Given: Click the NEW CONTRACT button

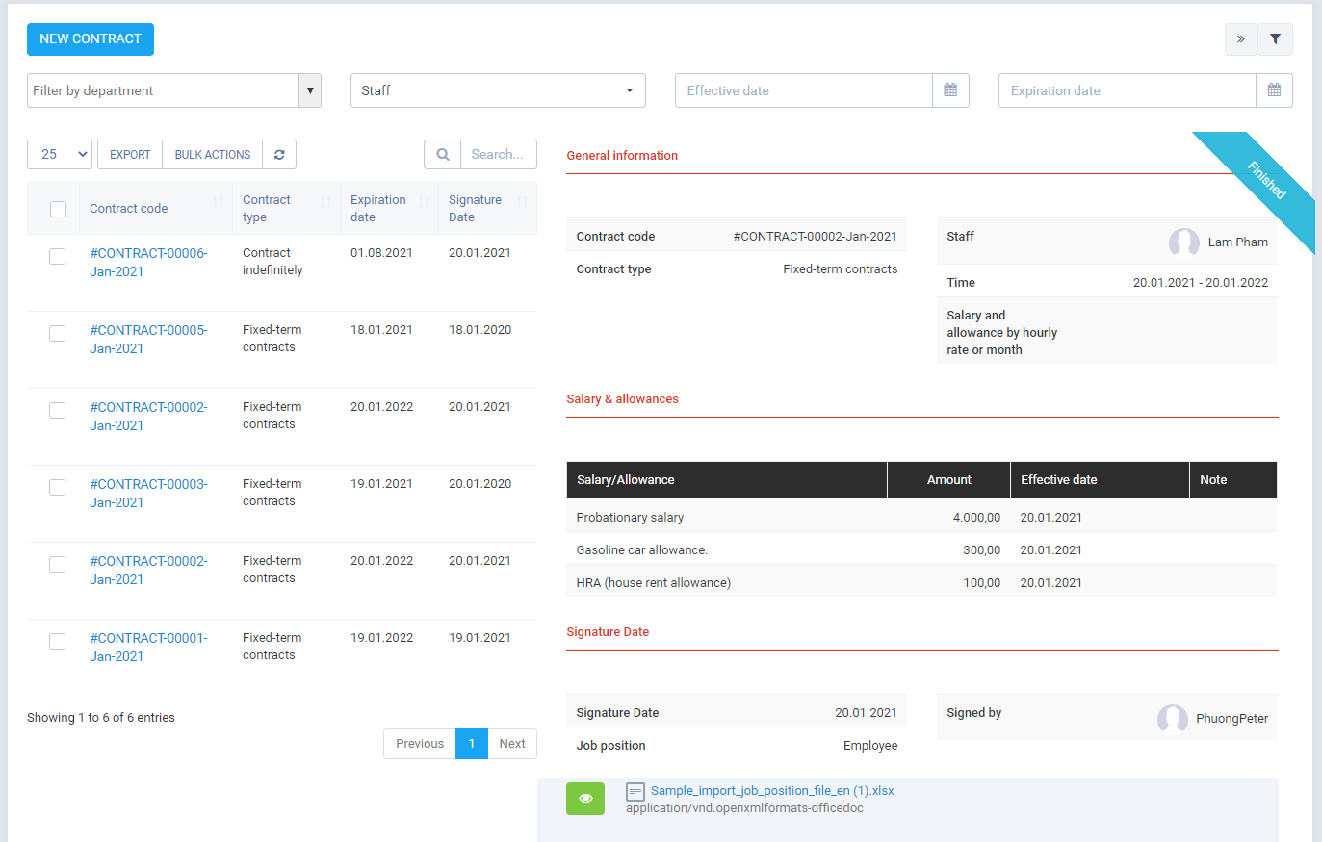Looking at the screenshot, I should (90, 39).
